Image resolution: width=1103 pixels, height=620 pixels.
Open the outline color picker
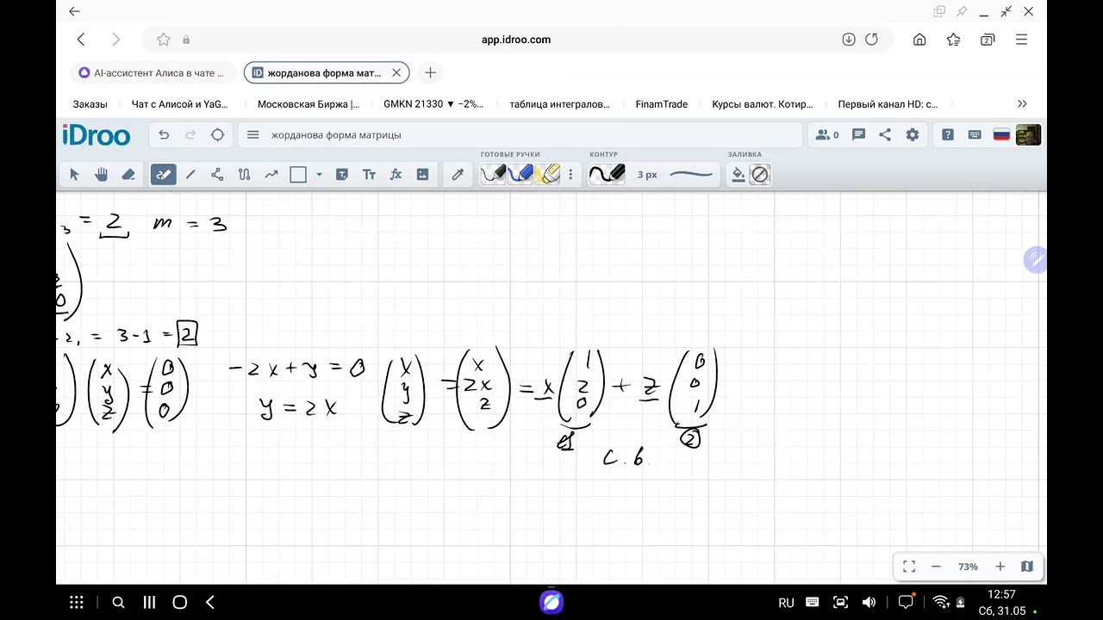click(x=607, y=175)
